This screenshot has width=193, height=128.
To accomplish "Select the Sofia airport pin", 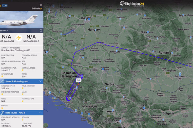I will (144, 108).
